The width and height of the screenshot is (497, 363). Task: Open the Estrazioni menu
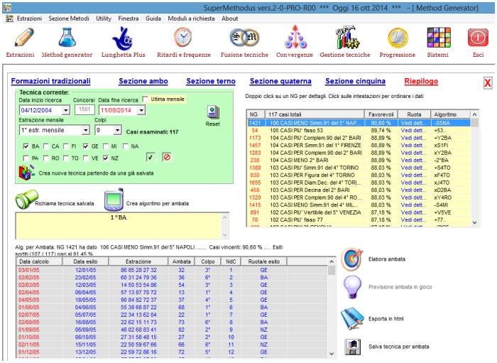tap(29, 18)
